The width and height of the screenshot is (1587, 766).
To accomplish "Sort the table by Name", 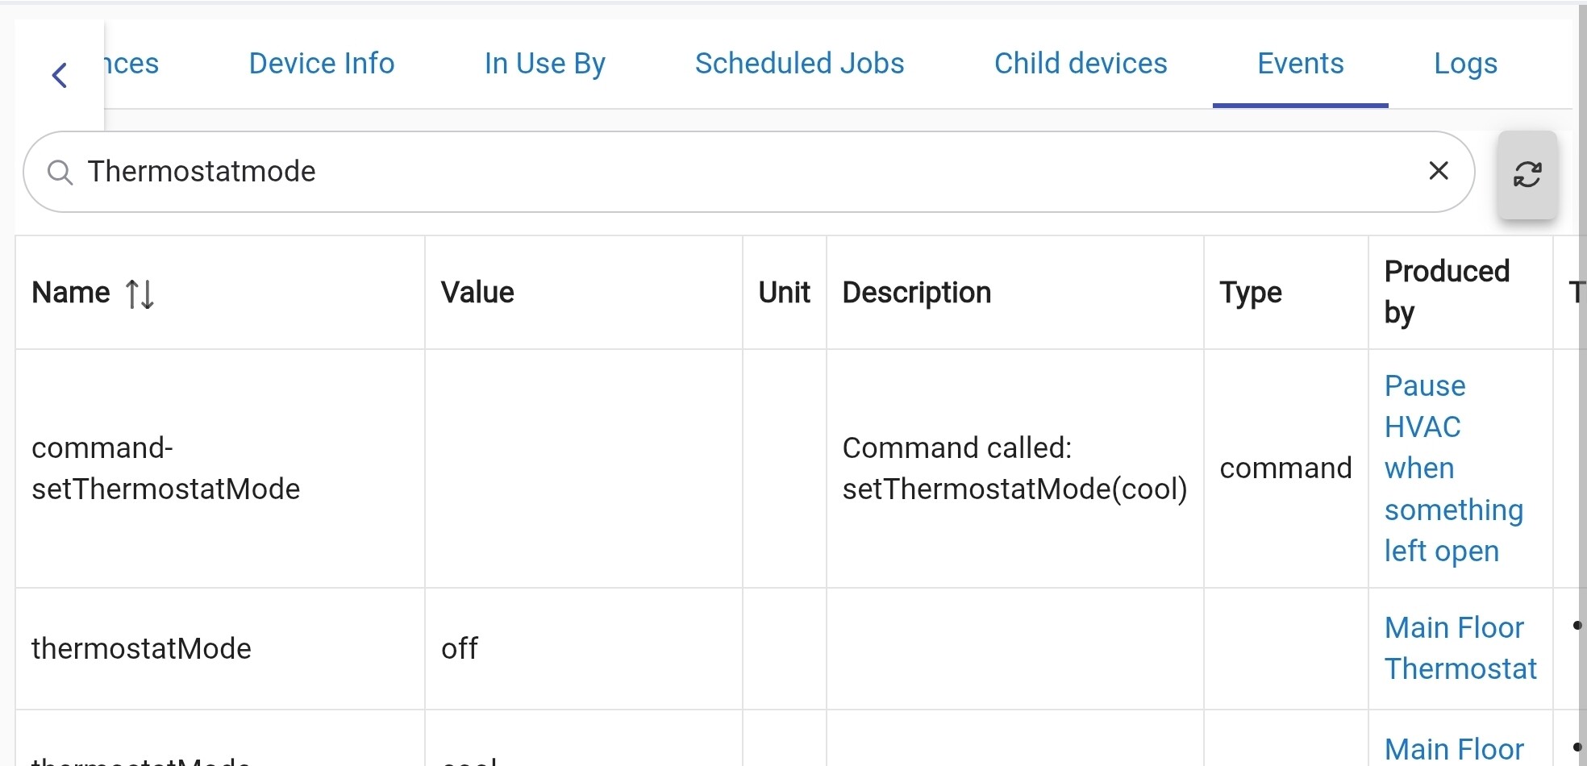I will click(140, 293).
